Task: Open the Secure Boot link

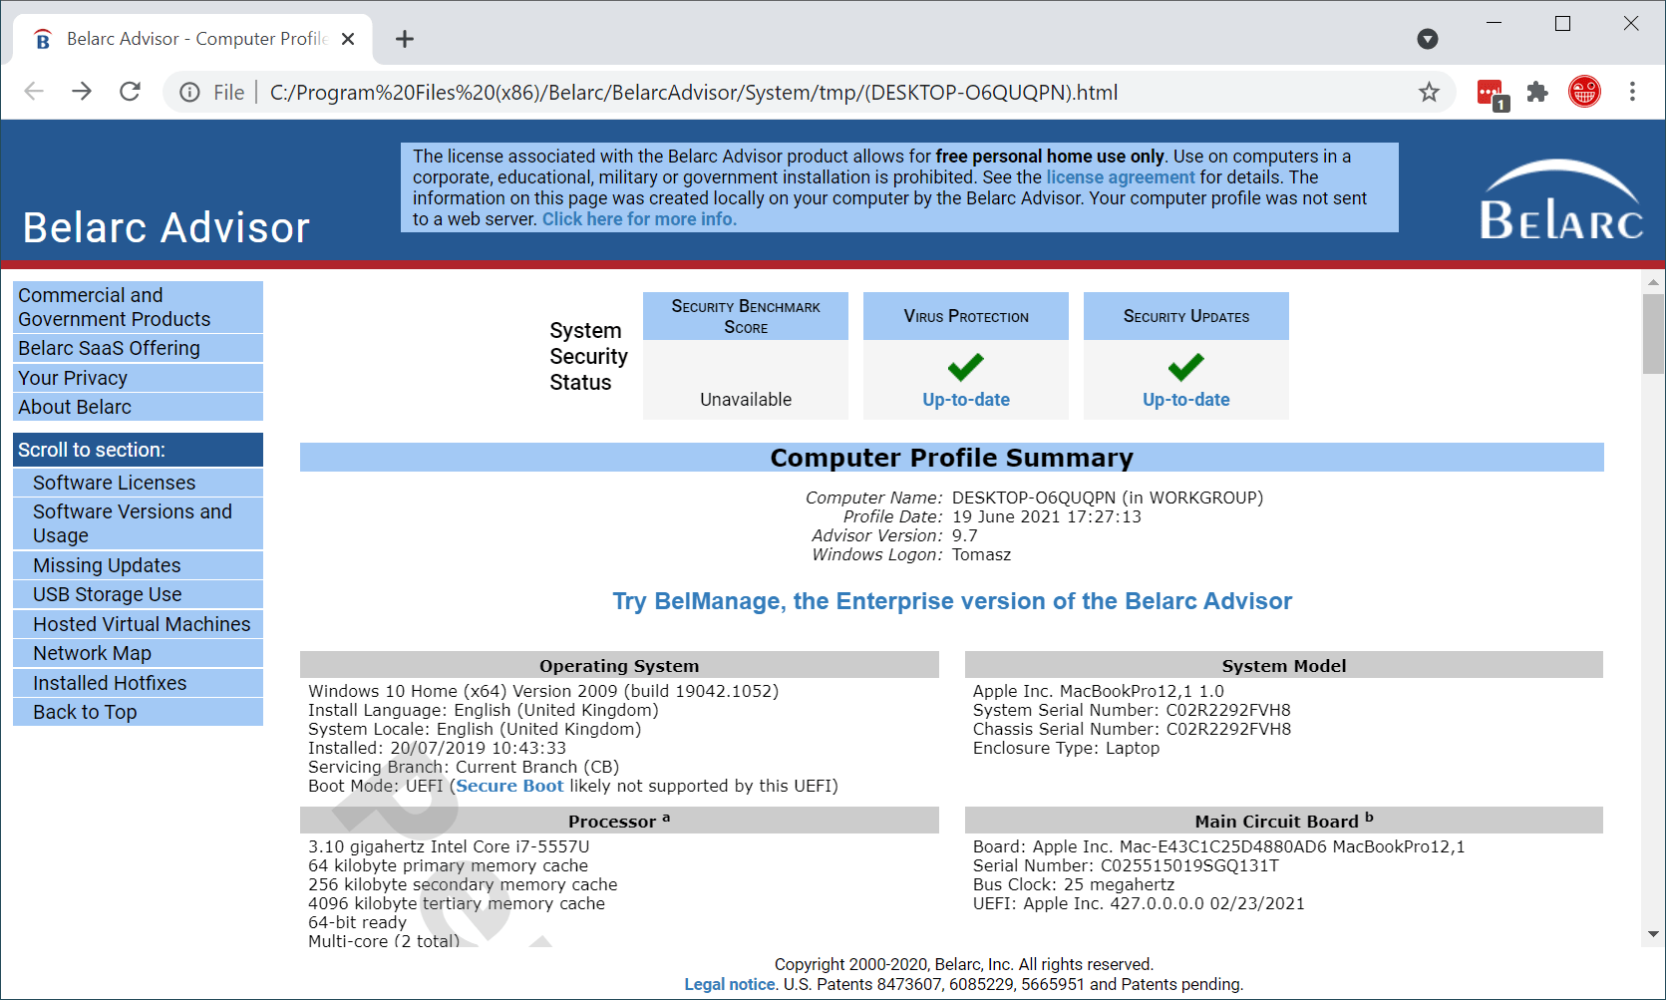Action: pyautogui.click(x=509, y=786)
